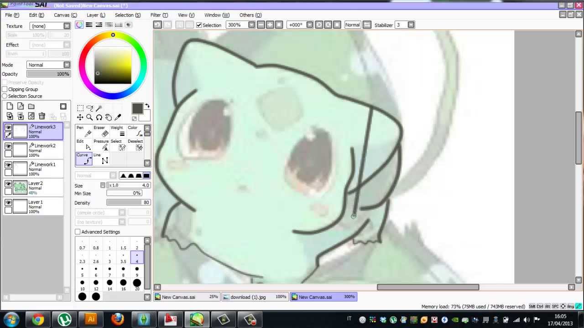Select the Weight linework tool
The height and width of the screenshot is (328, 584).
118,131
